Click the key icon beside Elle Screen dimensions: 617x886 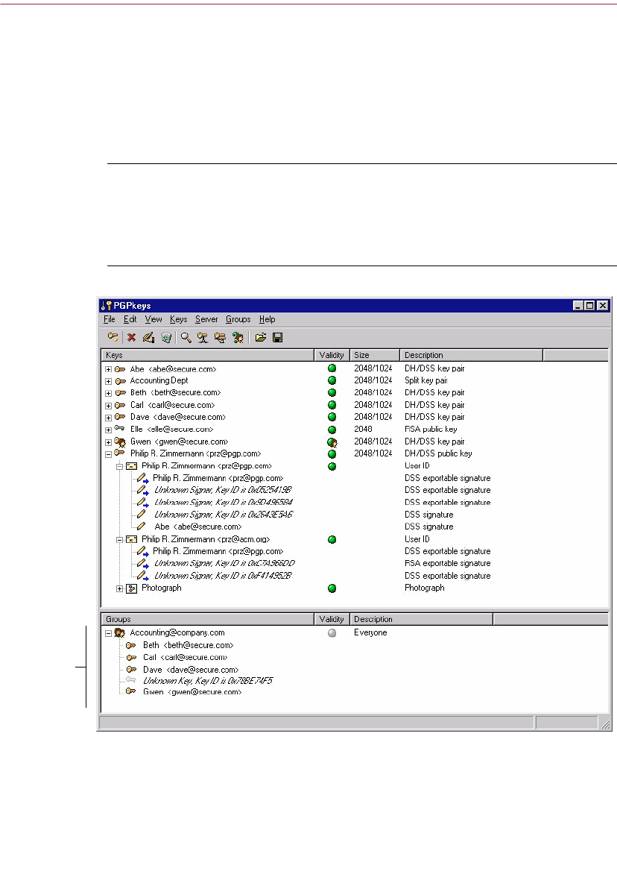(120, 428)
